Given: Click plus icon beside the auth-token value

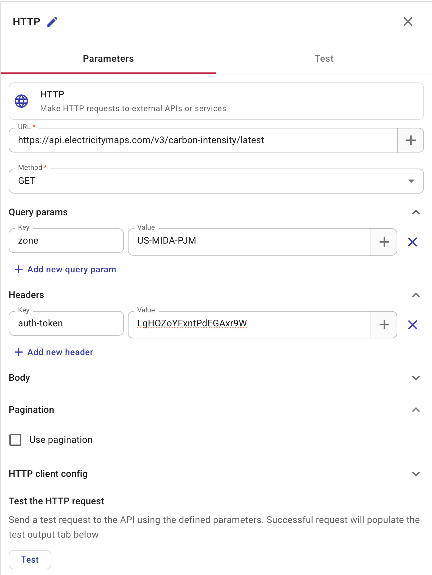Looking at the screenshot, I should pyautogui.click(x=384, y=324).
